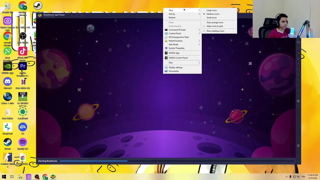This screenshot has height=180, width=320.
Task: Click the Starting BlueStacks status text
Action: coord(48,161)
